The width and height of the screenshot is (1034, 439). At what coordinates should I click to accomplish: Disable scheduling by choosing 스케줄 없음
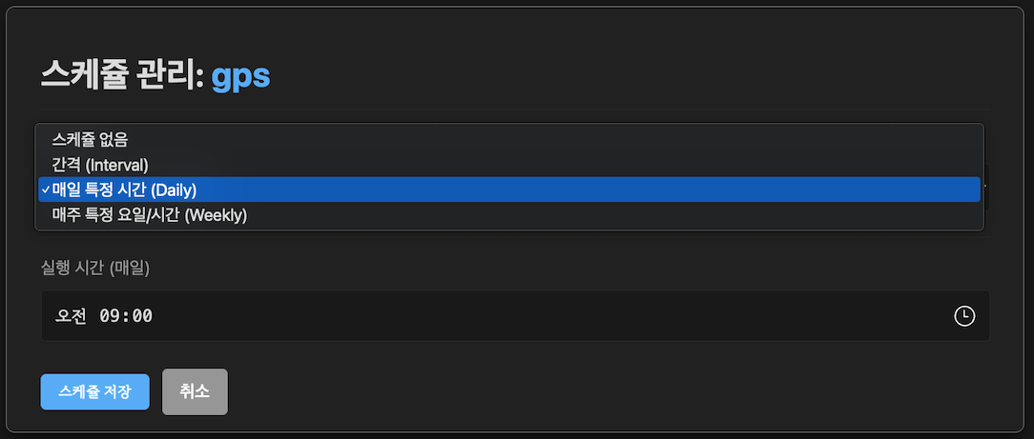tap(90, 140)
